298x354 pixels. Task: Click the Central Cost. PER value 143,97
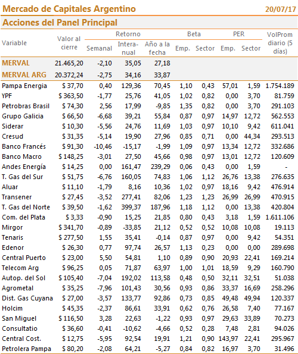coord(228,339)
